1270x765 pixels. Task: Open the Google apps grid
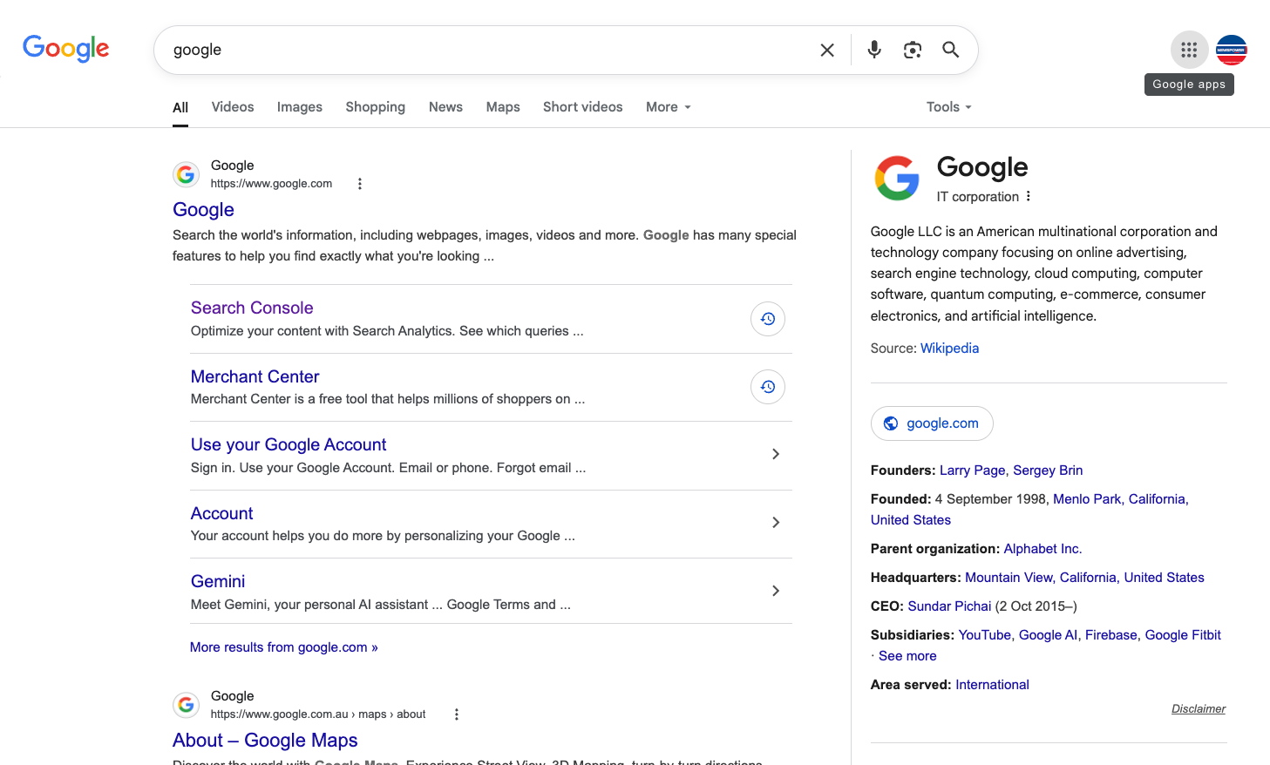[x=1189, y=50]
